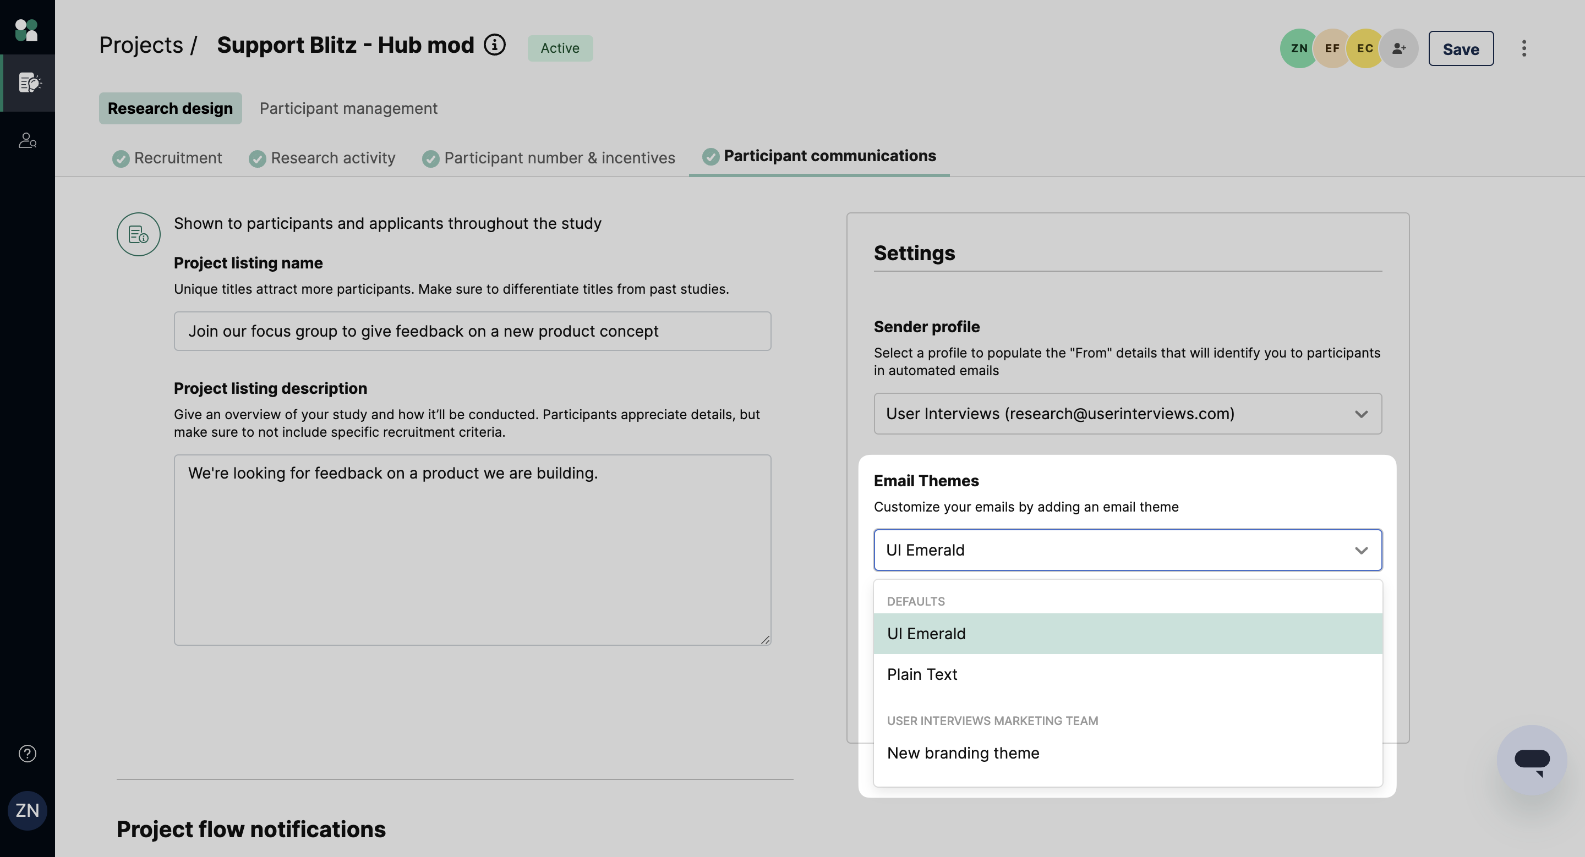Click the EF collaborator avatar

(1331, 48)
